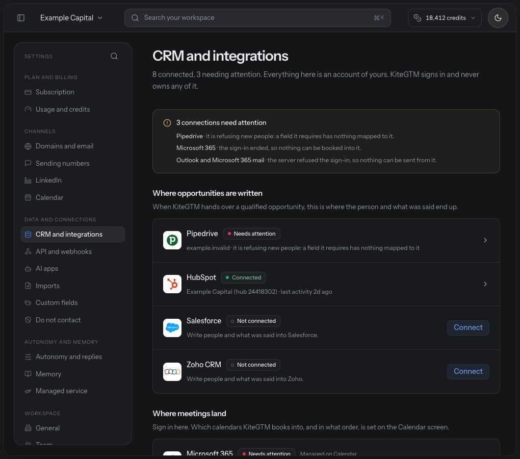Open the Sending numbers page
This screenshot has height=459, width=520.
72,163
